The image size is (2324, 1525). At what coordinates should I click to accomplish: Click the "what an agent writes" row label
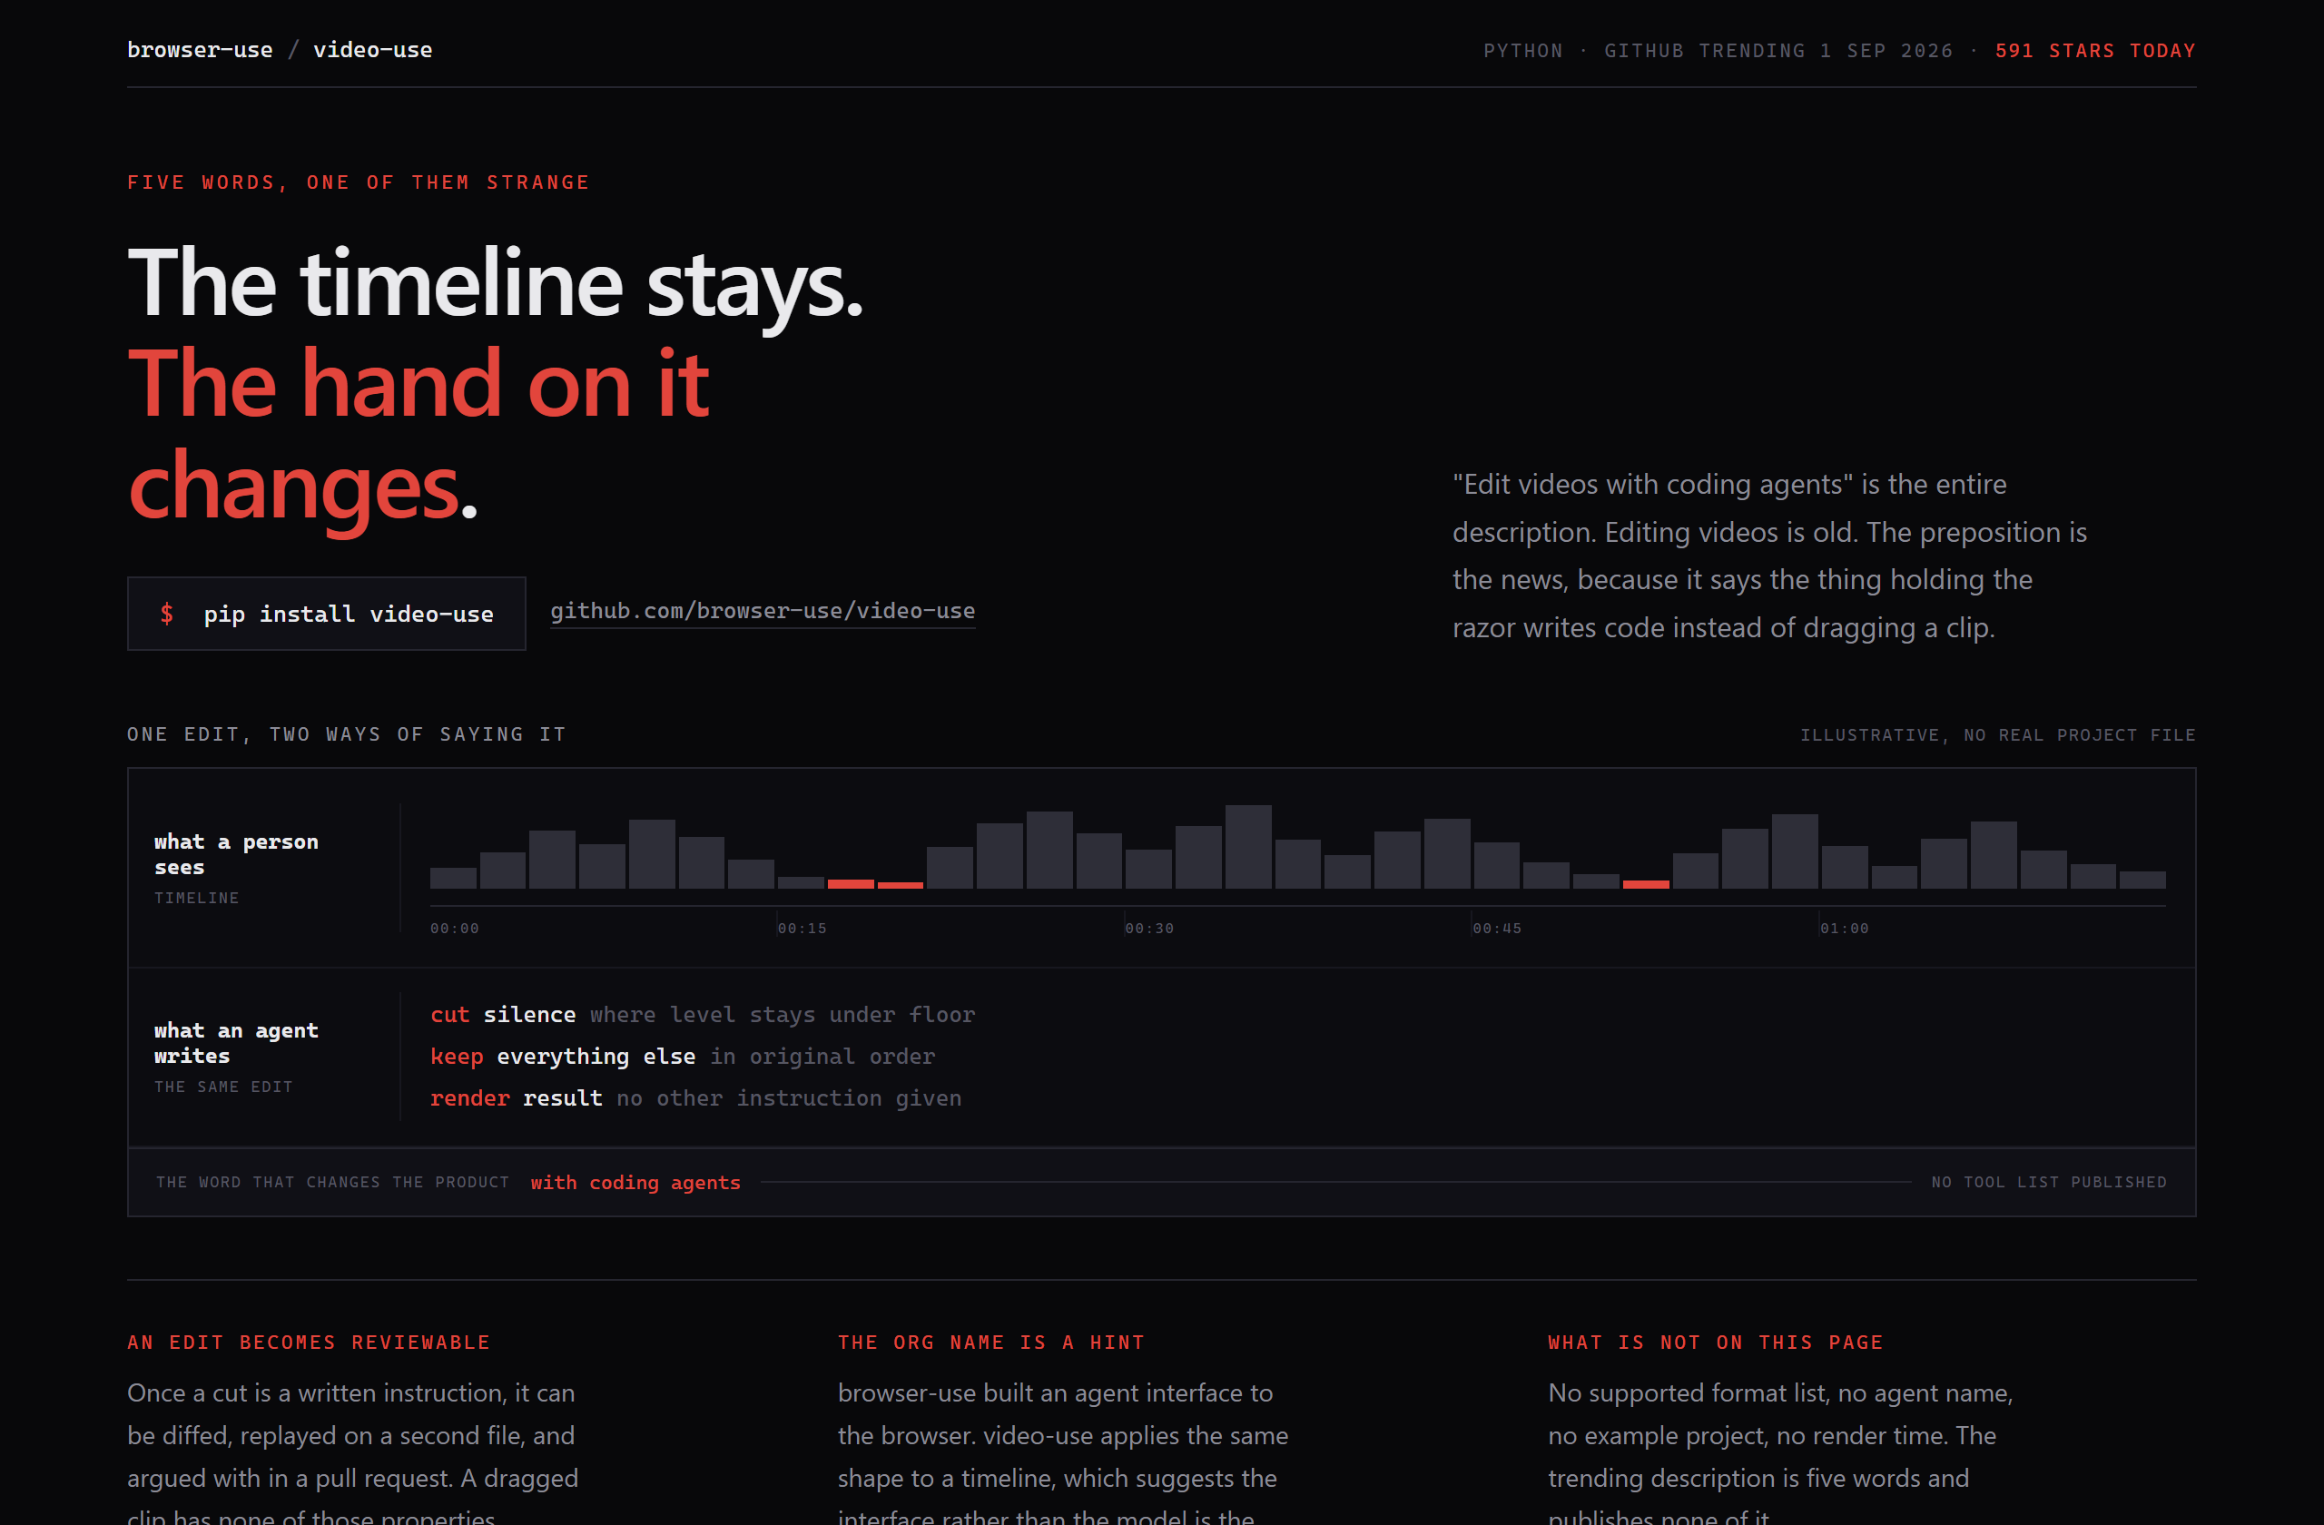click(236, 1043)
